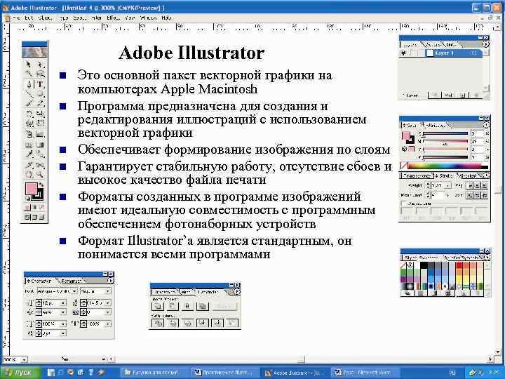The height and width of the screenshot is (379, 505).
Task: Click the Expand button in Pathfinder panel
Action: pyautogui.click(x=225, y=306)
